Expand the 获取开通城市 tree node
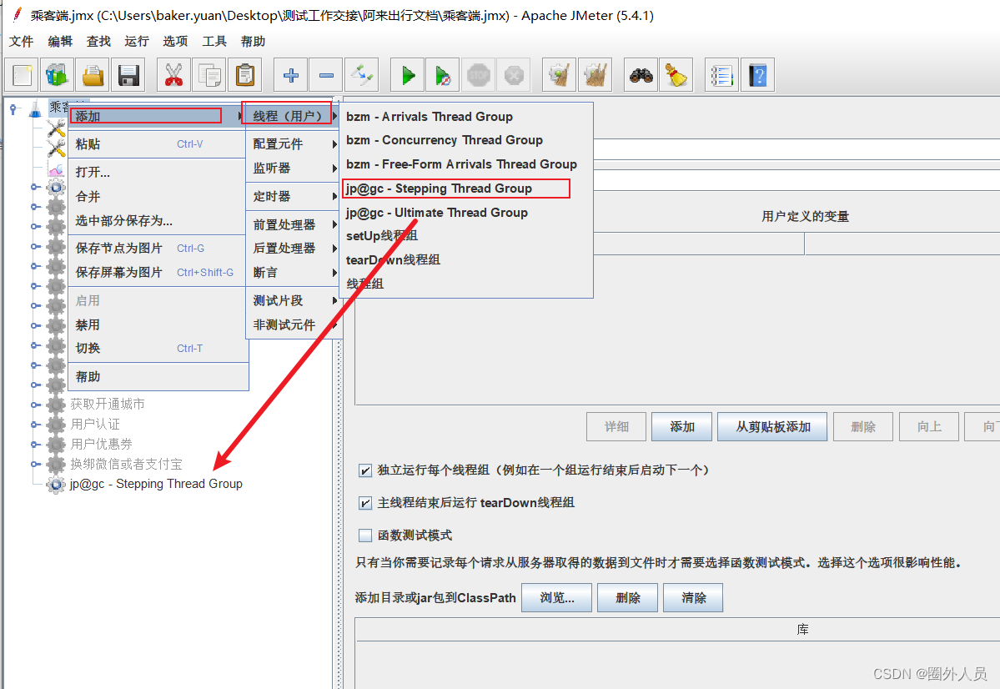1000x689 pixels. point(34,405)
